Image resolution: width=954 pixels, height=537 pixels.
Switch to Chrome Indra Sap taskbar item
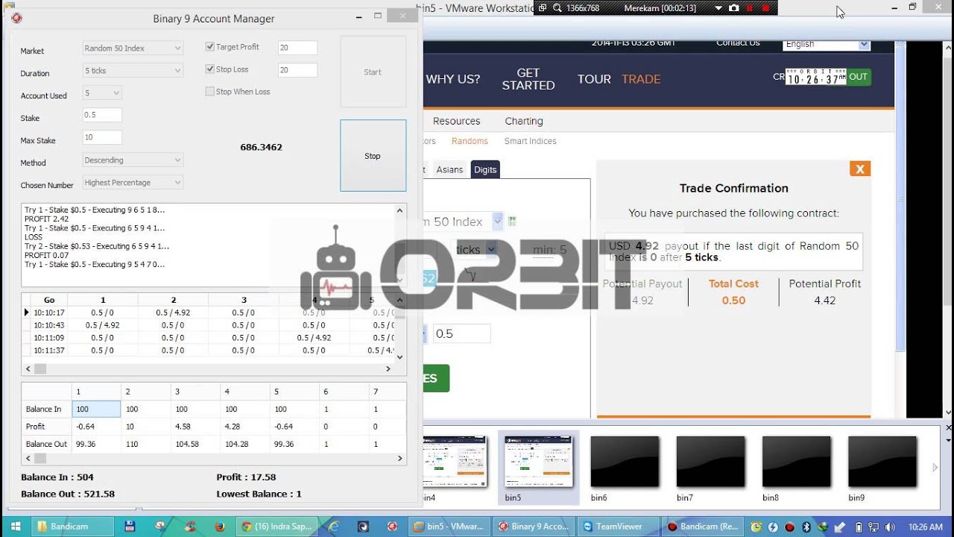(x=277, y=526)
